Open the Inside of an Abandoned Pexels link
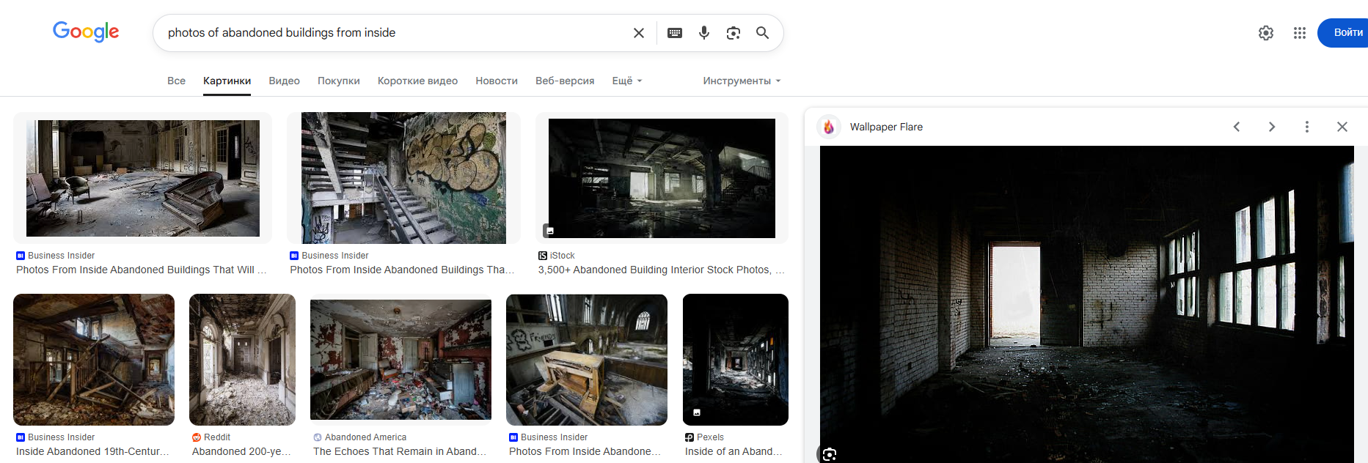1368x463 pixels. click(734, 451)
